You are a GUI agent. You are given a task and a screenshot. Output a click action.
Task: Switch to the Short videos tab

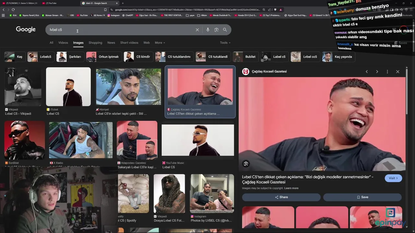(129, 43)
